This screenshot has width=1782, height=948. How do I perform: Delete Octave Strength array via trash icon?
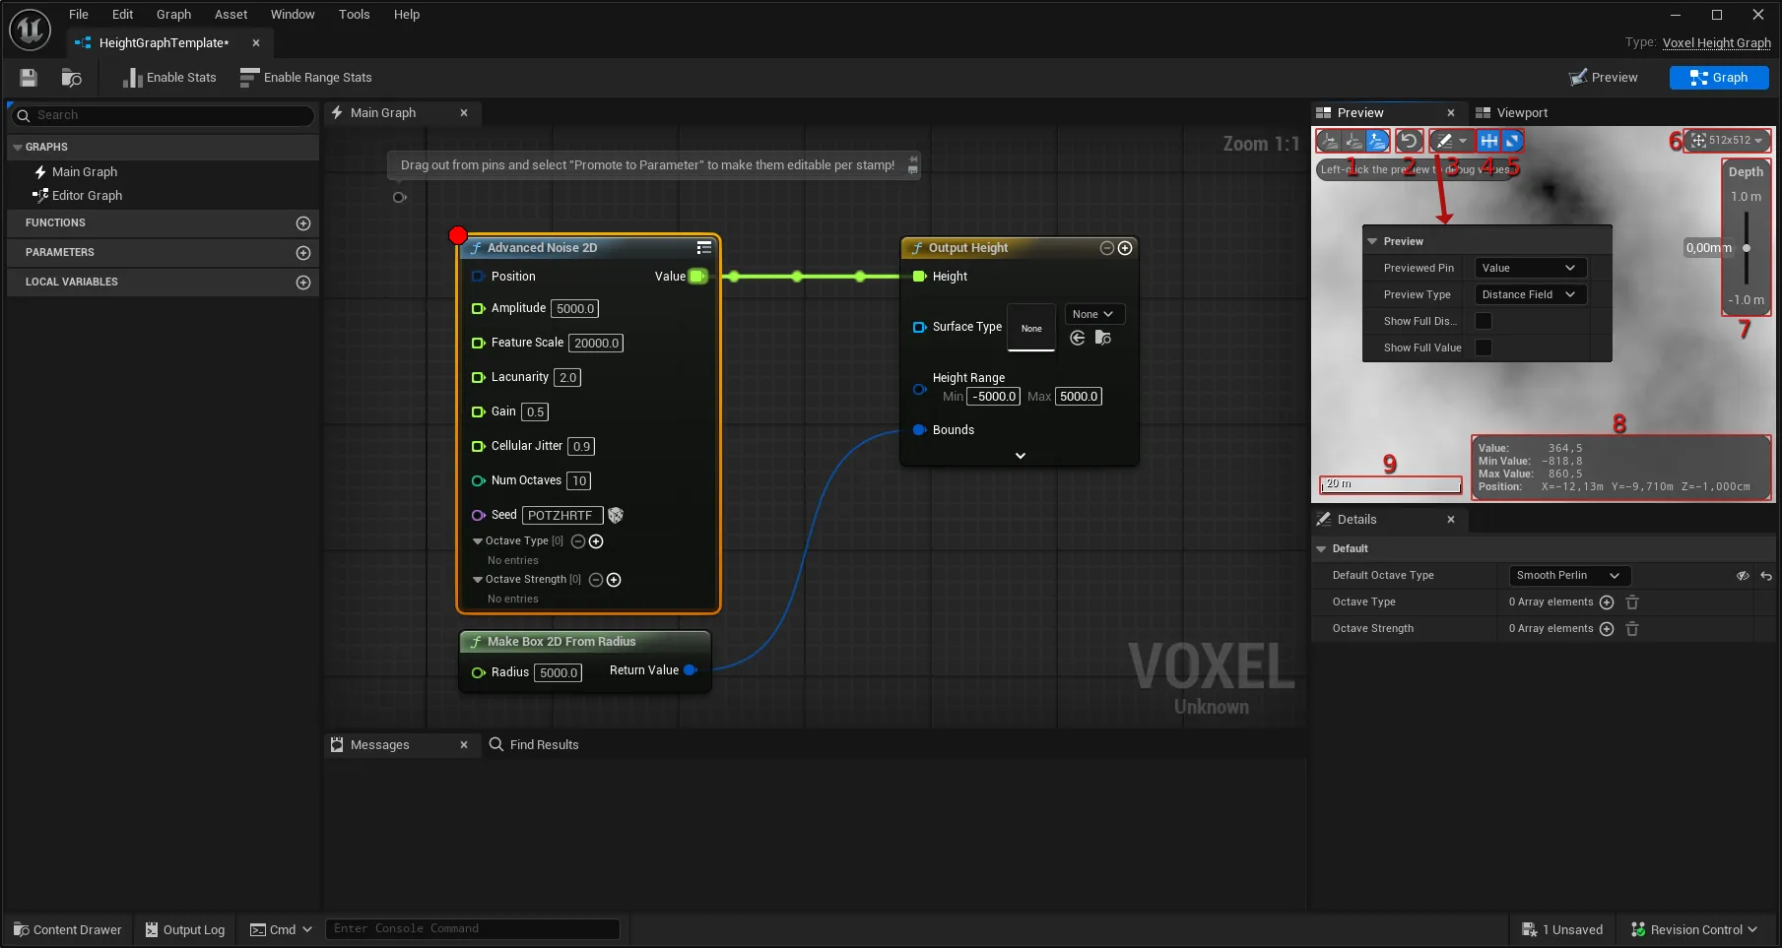pos(1632,629)
